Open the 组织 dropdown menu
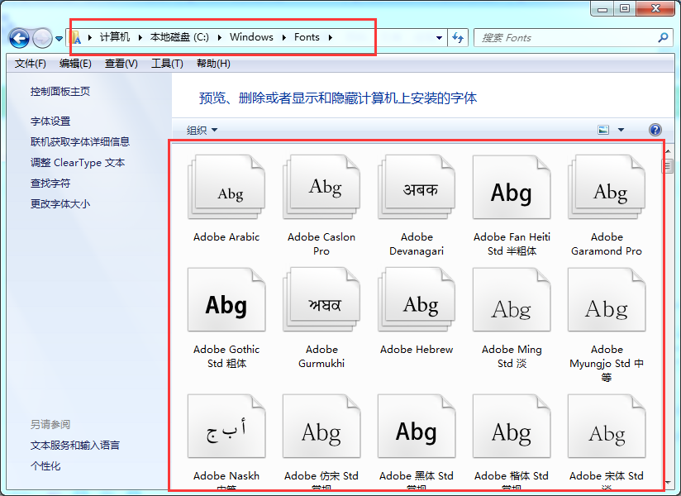 pyautogui.click(x=202, y=130)
